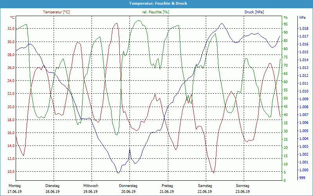Click the '12,0' temperature axis value
Viewport: 313px width, 196px height.
coord(11,159)
